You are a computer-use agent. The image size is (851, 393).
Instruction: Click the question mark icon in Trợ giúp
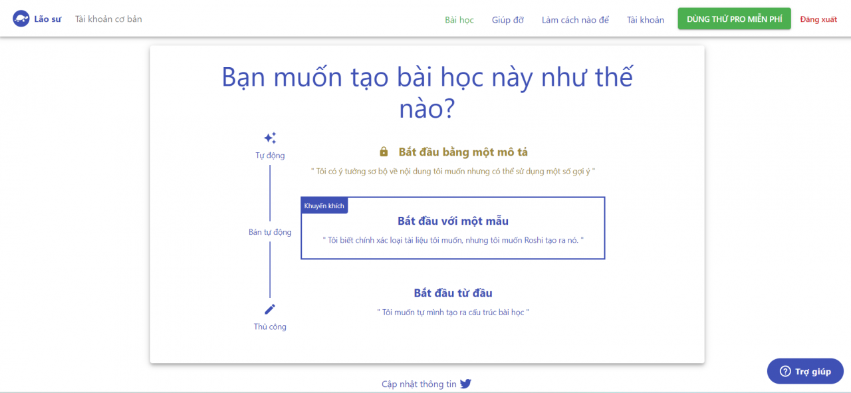[x=787, y=371]
